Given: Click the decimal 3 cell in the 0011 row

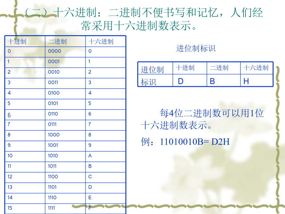Looking at the screenshot, I should pos(25,83).
